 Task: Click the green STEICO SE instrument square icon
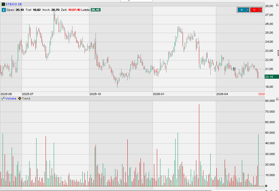point(3,4)
